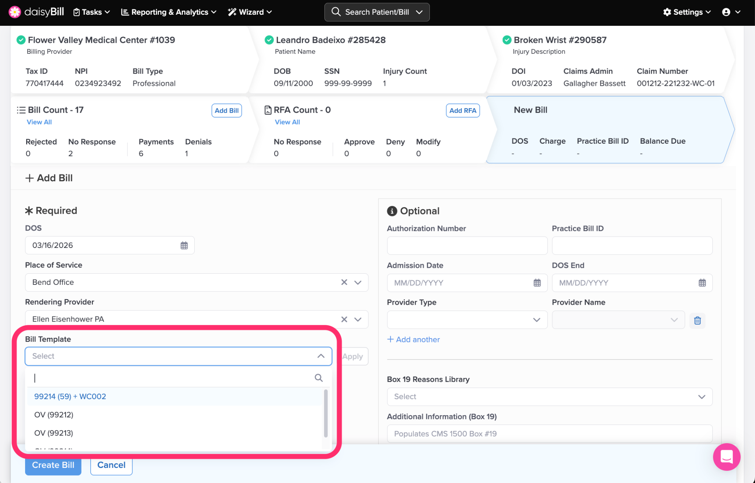Clear the Ellen Eisenhower rendering provider
Viewport: 755px width, 483px height.
(x=344, y=319)
